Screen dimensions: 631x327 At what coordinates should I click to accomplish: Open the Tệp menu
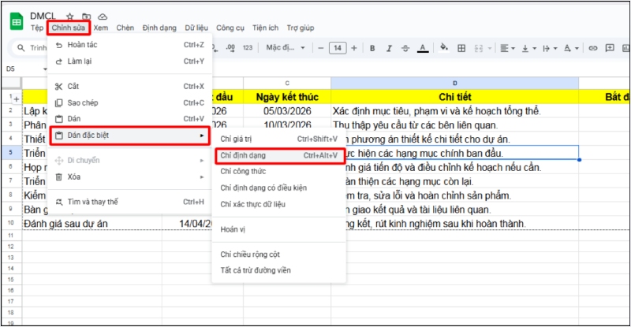(37, 28)
